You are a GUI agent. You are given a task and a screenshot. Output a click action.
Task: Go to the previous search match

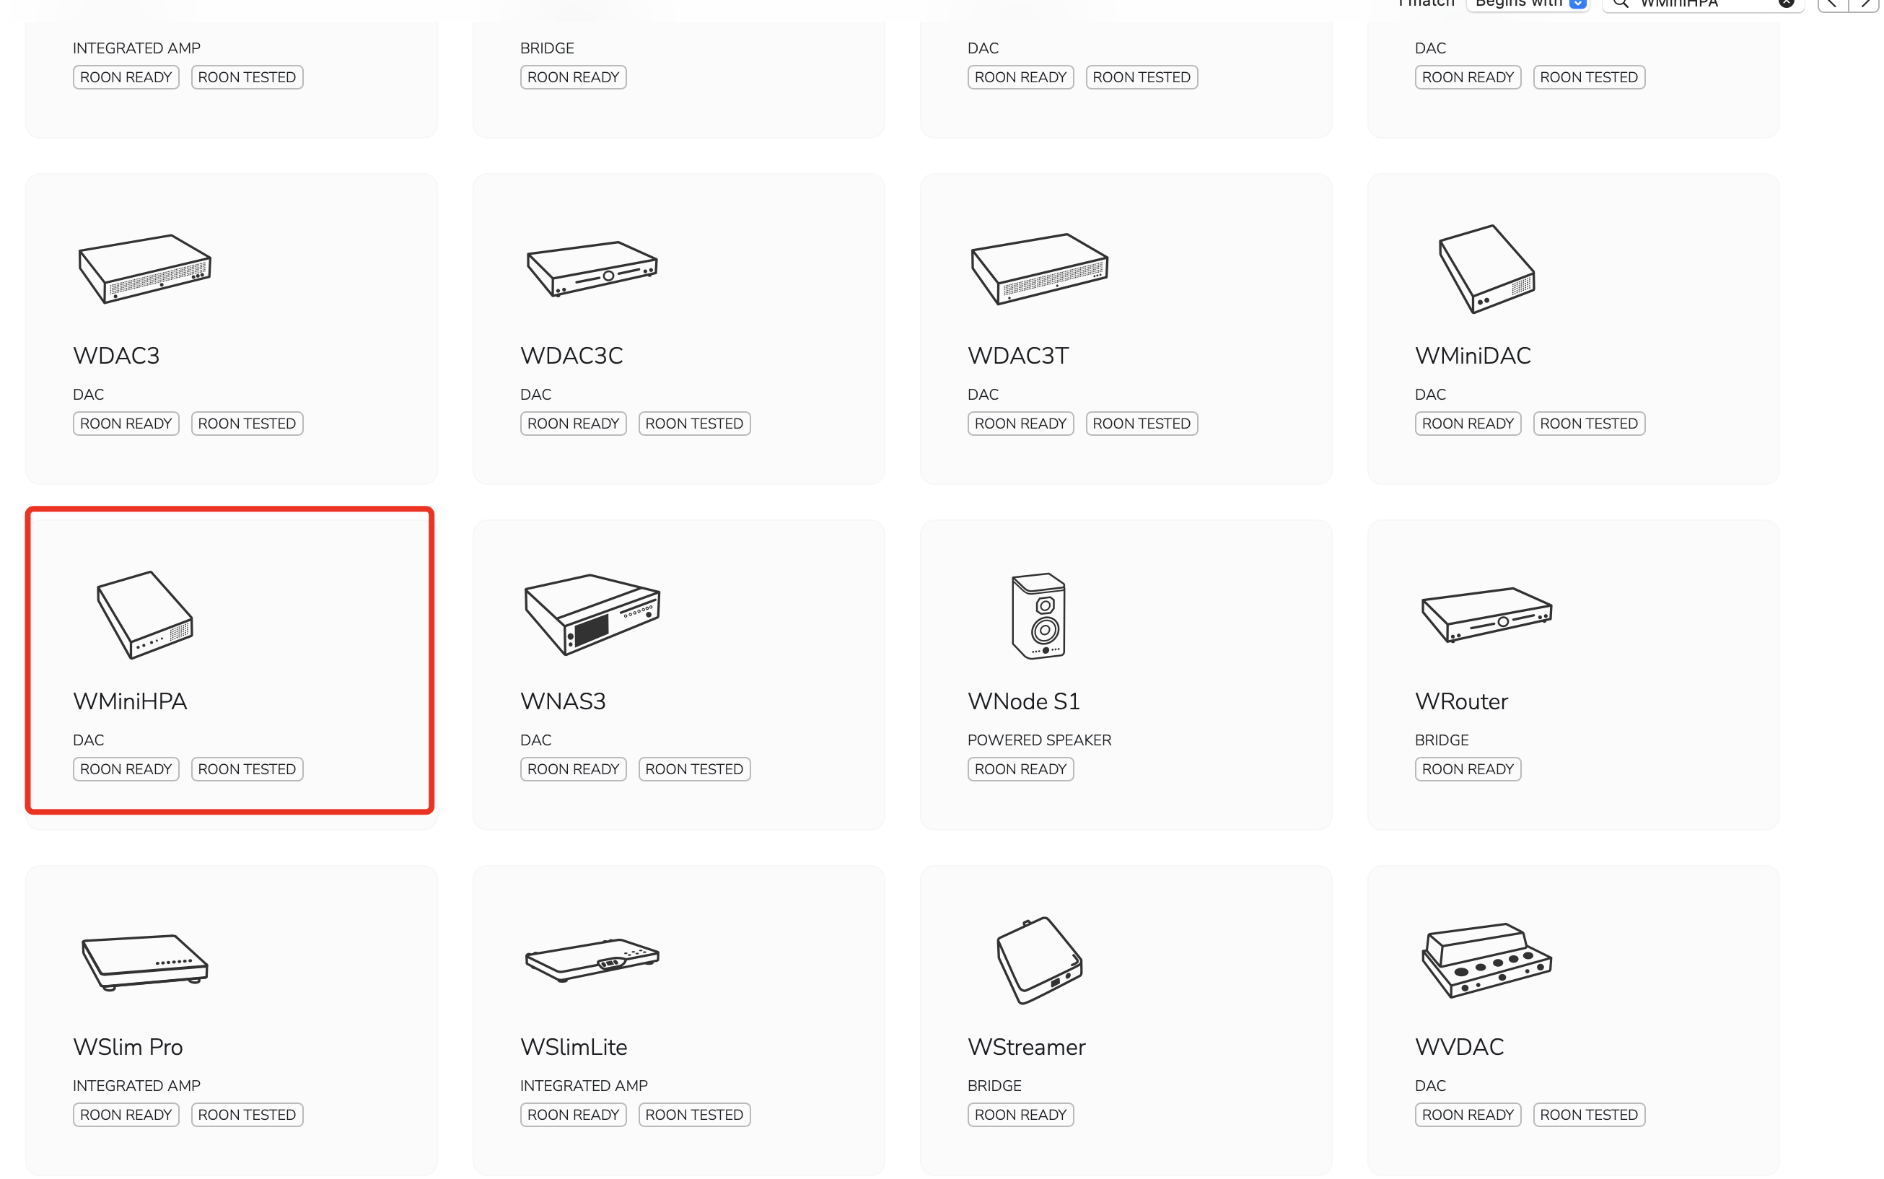coord(1833,3)
